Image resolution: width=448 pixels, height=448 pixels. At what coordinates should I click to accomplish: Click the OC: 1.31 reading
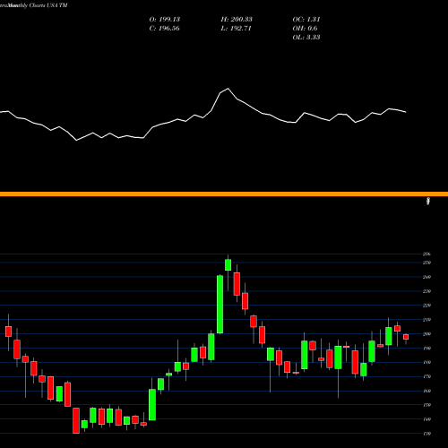pos(306,20)
